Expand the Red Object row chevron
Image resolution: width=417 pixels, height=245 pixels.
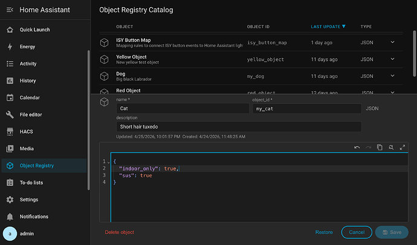click(x=393, y=92)
